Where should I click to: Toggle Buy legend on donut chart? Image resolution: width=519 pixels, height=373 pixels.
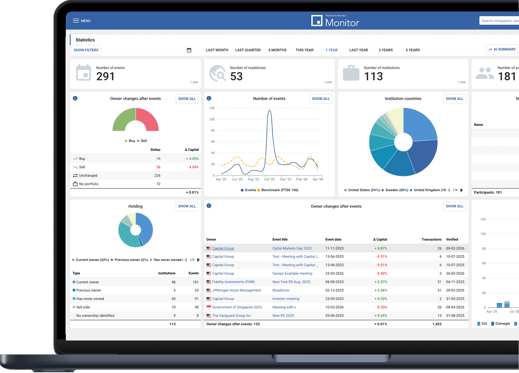(x=130, y=141)
